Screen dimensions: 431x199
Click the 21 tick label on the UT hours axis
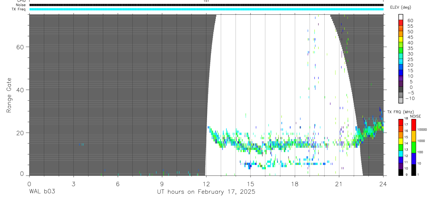point(339,184)
